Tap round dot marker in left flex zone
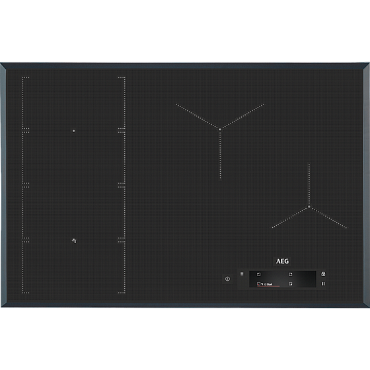This screenshot has width=370, height=370. coord(73,131)
